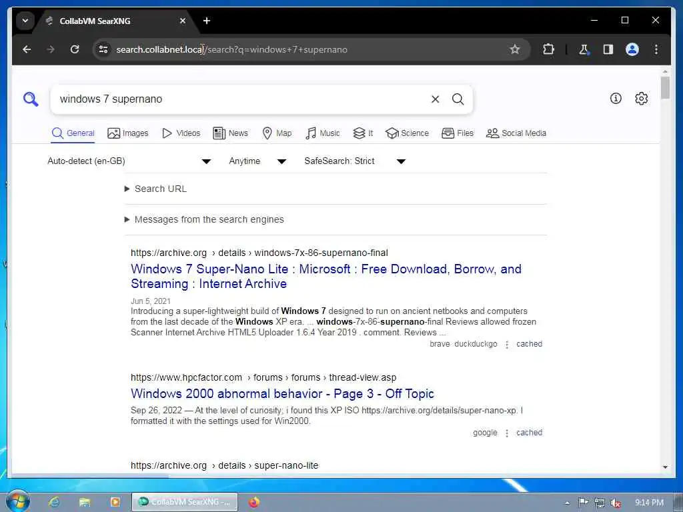Image resolution: width=683 pixels, height=512 pixels.
Task: Clear the search query with X
Action: (x=435, y=99)
